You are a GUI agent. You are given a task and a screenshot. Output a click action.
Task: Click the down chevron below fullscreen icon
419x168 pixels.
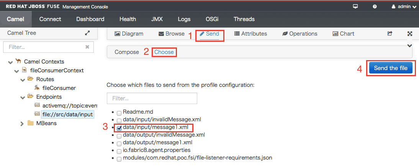tap(410, 46)
